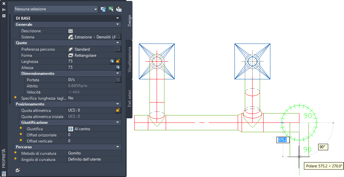
Task: Open the Nessuna selezione dropdown
Action: click(x=56, y=9)
